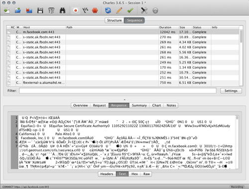Click the Recording status indicator
The image size is (249, 189).
tap(237, 187)
